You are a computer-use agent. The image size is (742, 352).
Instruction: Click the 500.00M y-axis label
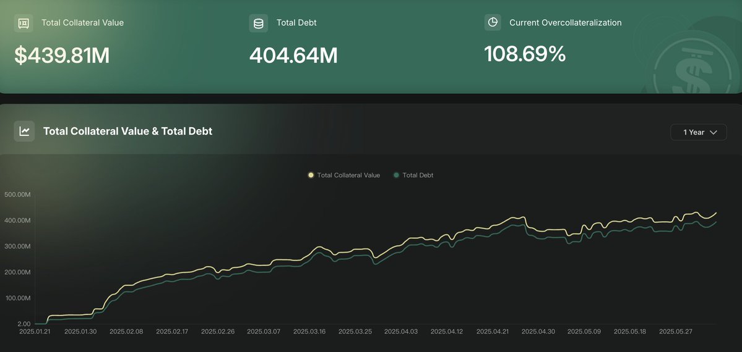pyautogui.click(x=17, y=195)
